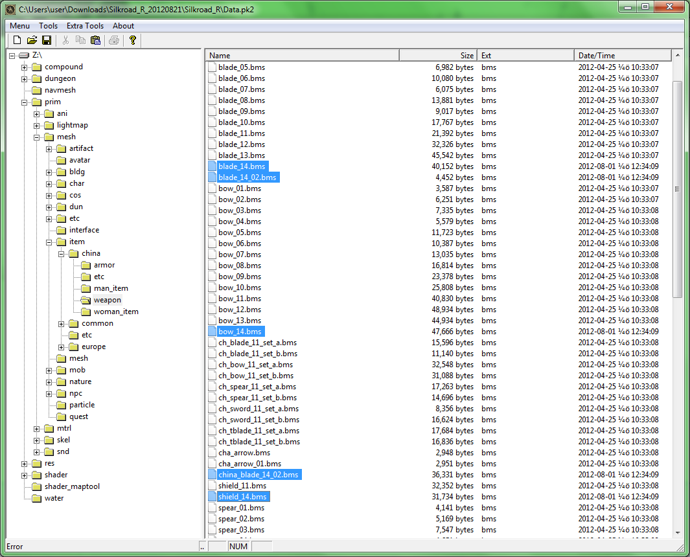Select the armor folder in tree

click(x=104, y=265)
